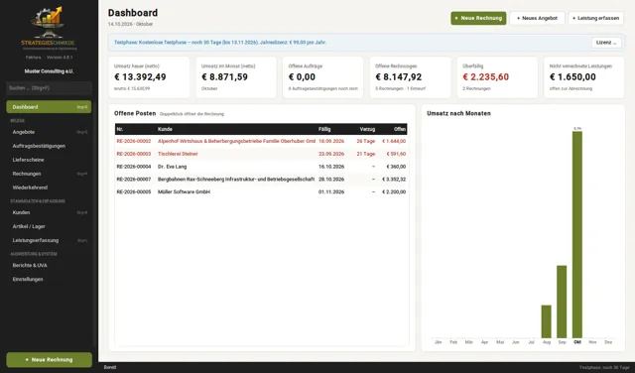Click Neue Rechnung at the sidebar bottom
Image resolution: width=635 pixels, height=373 pixels.
tap(49, 360)
